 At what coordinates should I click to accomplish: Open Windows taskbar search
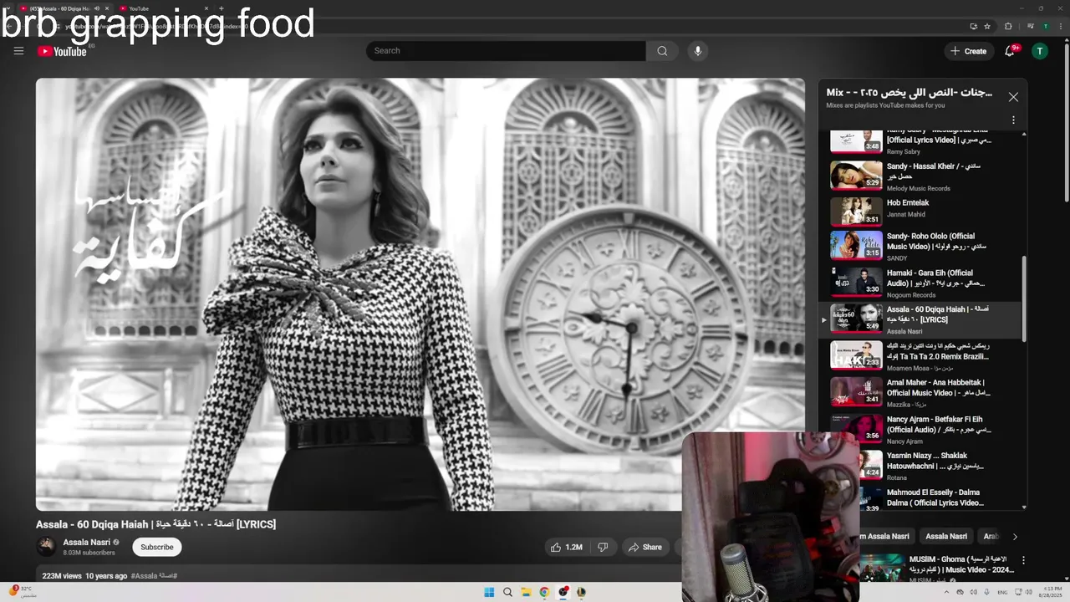[507, 592]
